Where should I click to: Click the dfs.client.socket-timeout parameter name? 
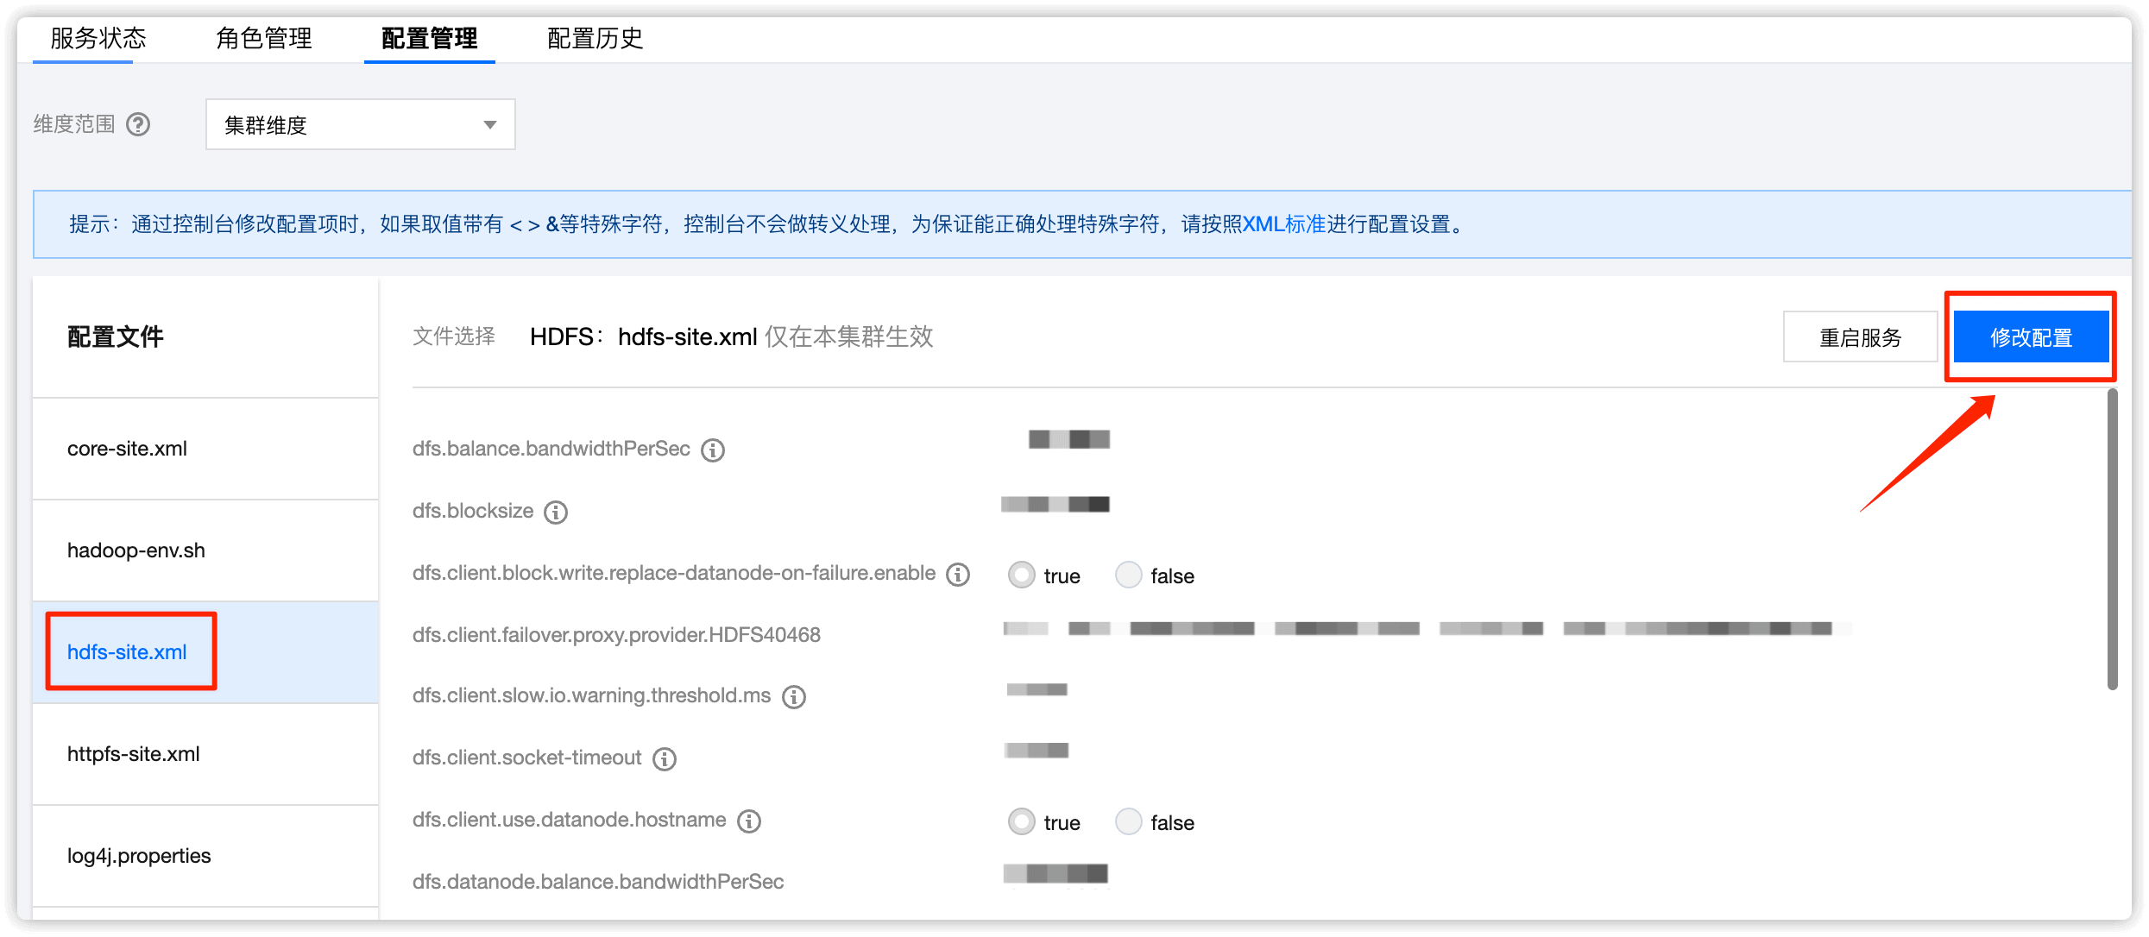(526, 758)
